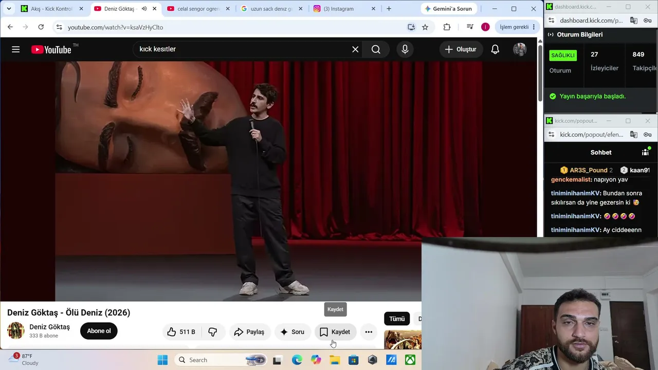Select the youtube.com address bar URL
658x370 pixels.
(116, 27)
